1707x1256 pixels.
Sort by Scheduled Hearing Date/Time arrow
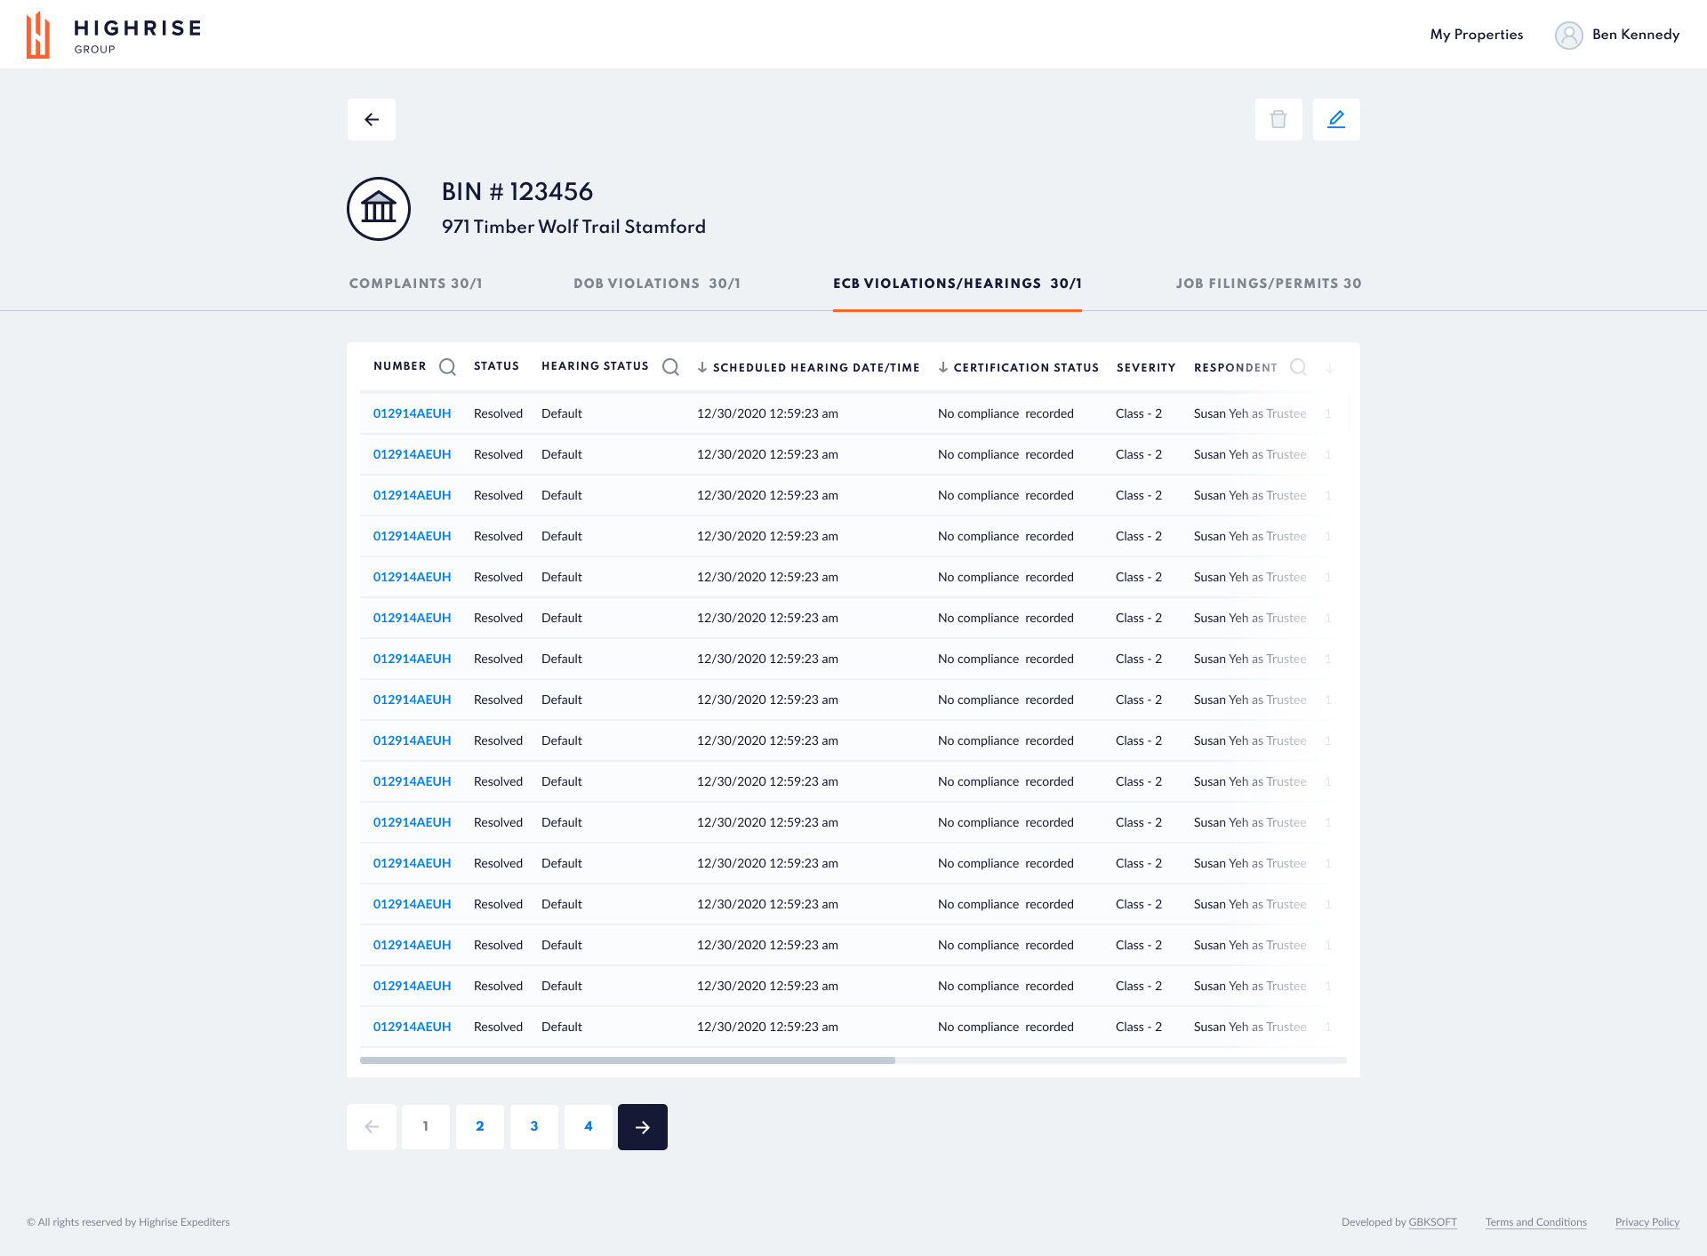702,367
